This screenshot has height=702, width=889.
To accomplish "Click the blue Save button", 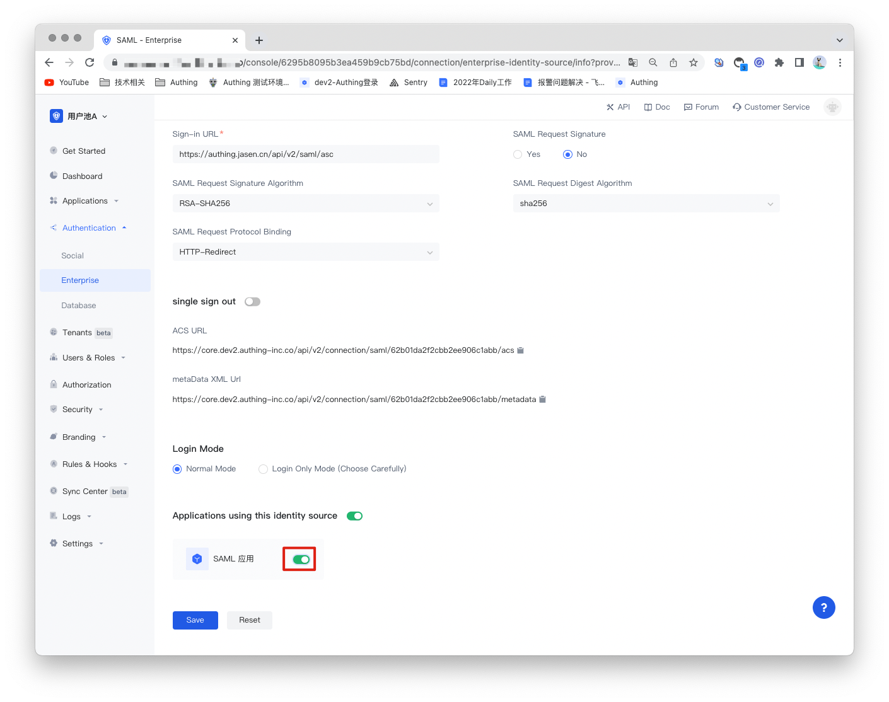I will (x=195, y=620).
